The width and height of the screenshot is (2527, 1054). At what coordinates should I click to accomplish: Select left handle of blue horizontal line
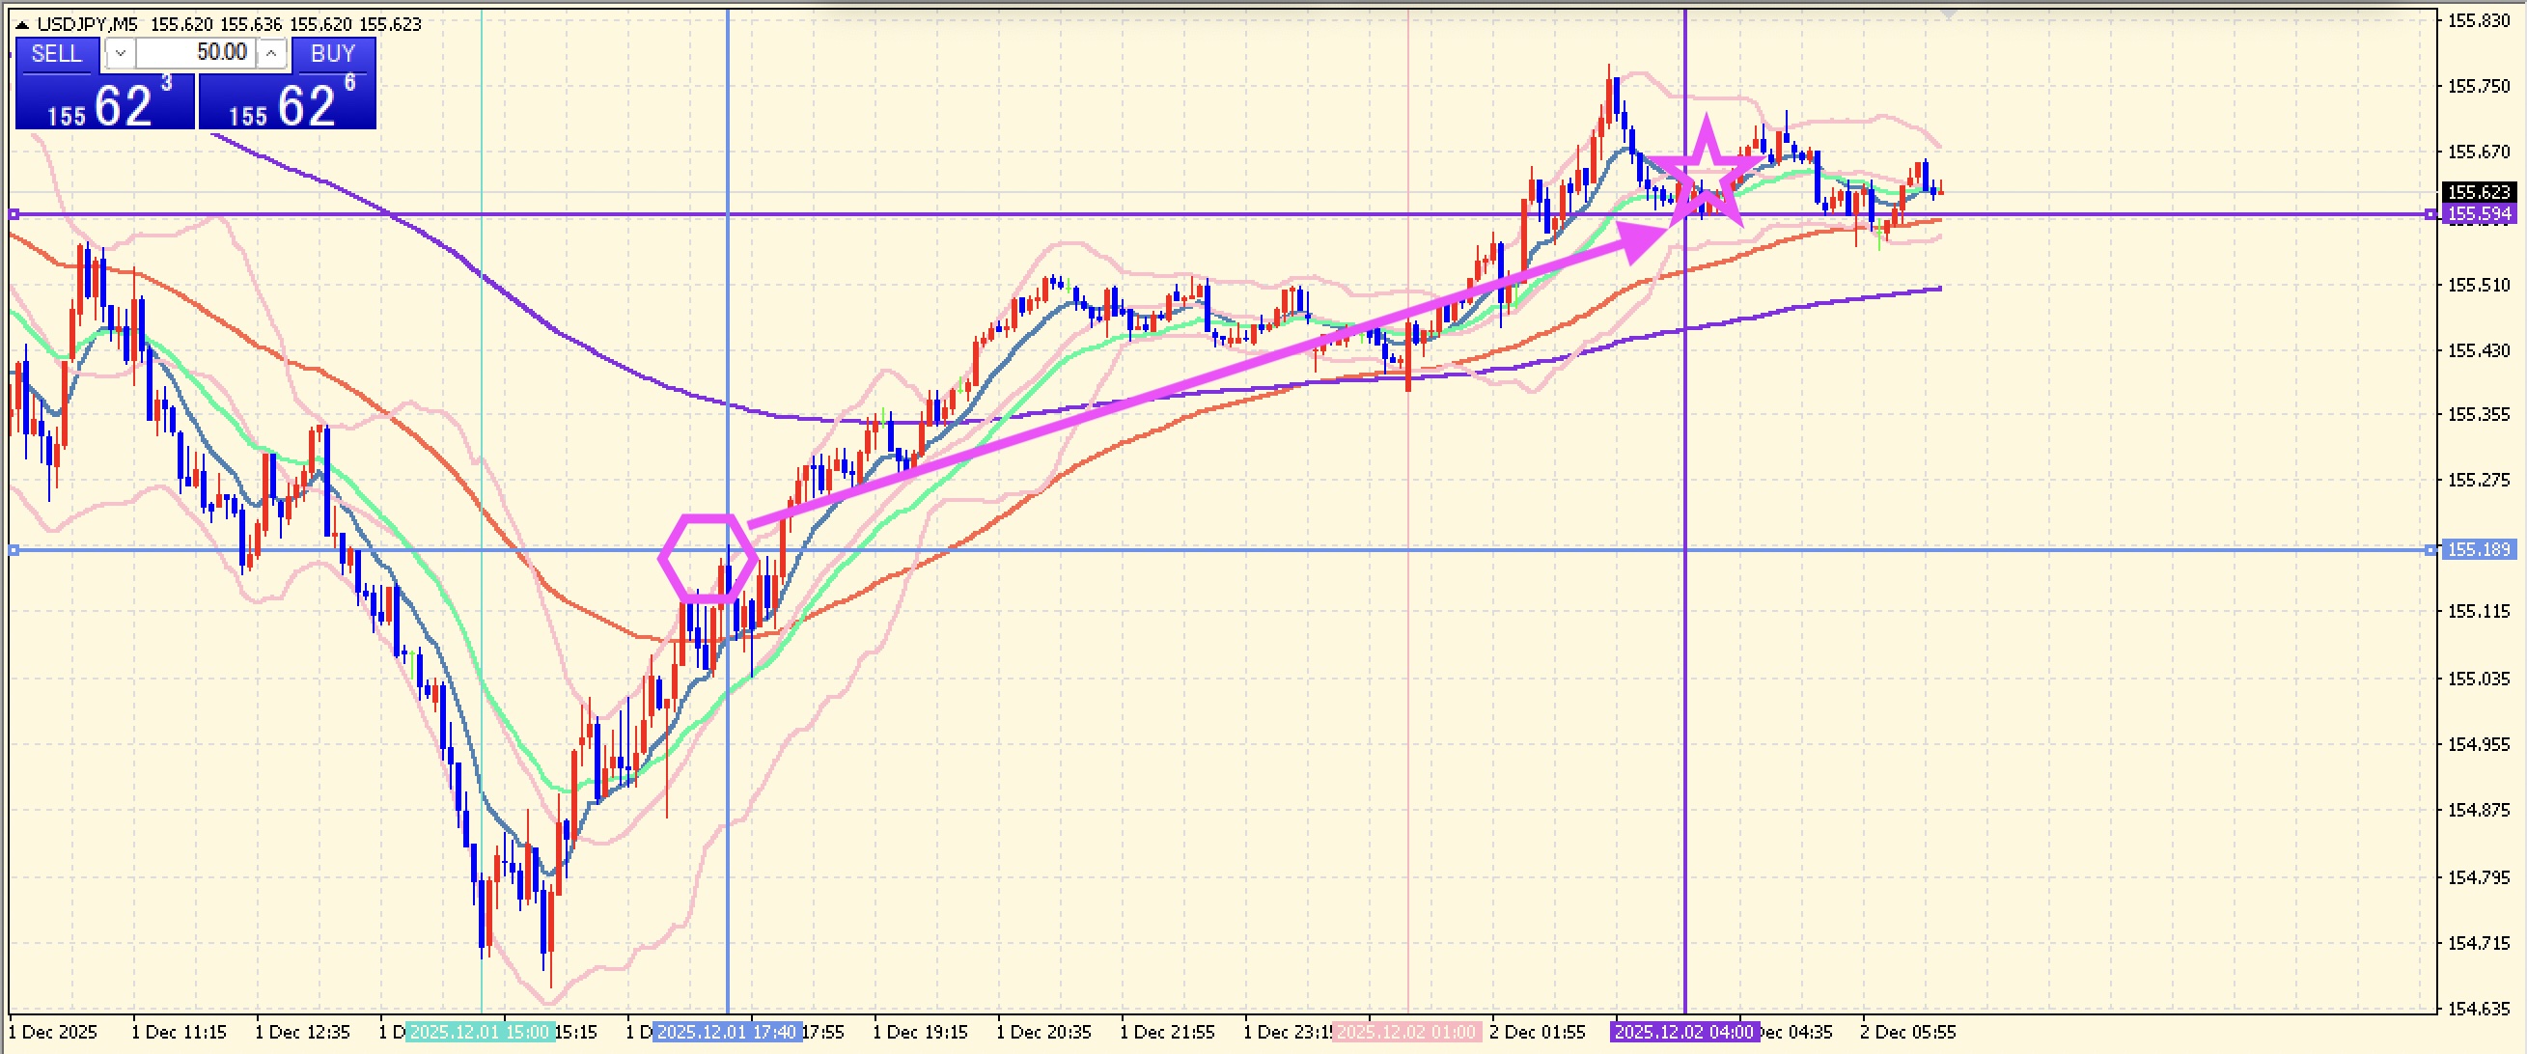tap(14, 550)
